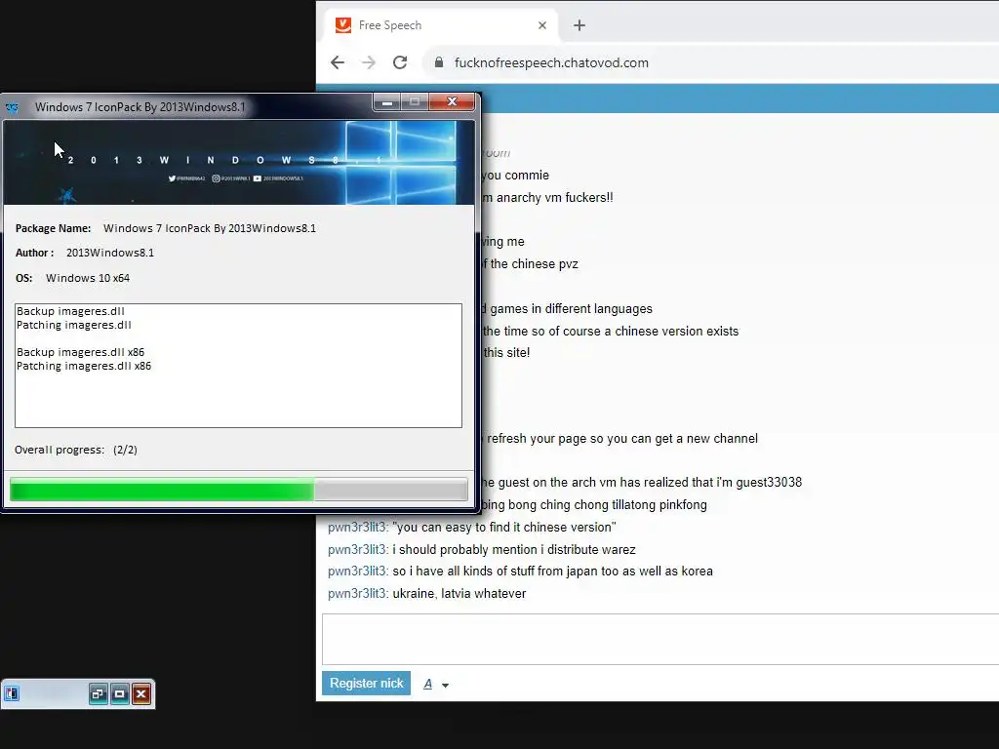Image resolution: width=999 pixels, height=749 pixels.
Task: Close the minimized bottom-left window
Action: [140, 693]
